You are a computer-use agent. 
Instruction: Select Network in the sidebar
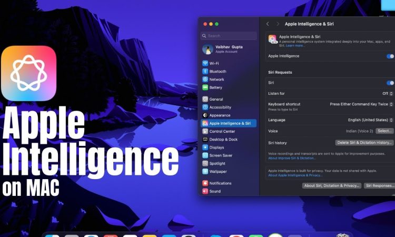point(216,80)
